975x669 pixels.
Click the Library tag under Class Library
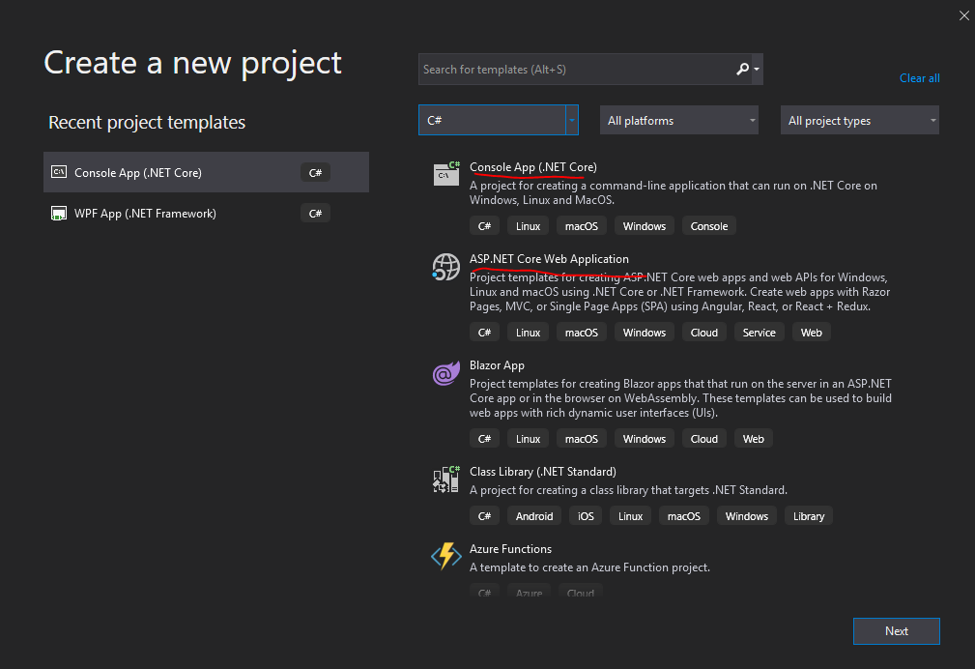click(x=809, y=516)
